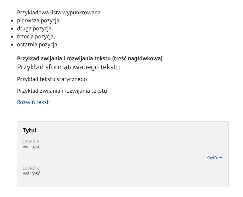The image size is (243, 197).
Task: Click the first 'Labelka' label in card
Action: click(x=31, y=142)
